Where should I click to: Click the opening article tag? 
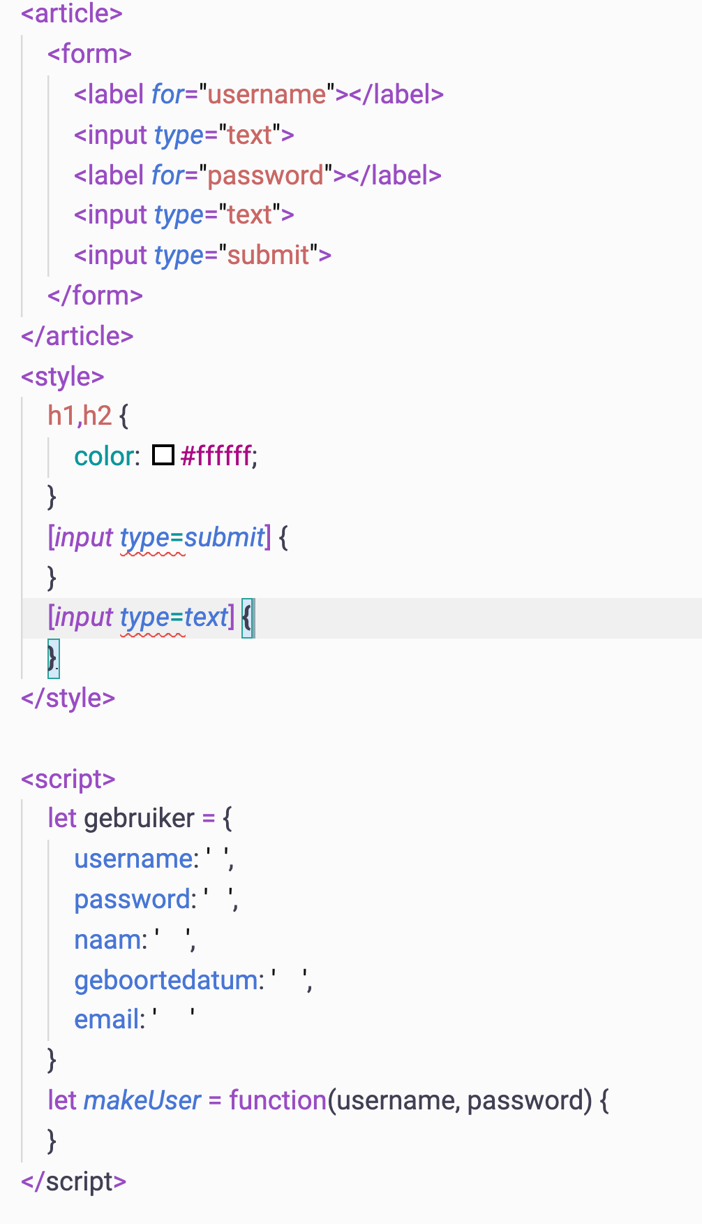[x=72, y=13]
